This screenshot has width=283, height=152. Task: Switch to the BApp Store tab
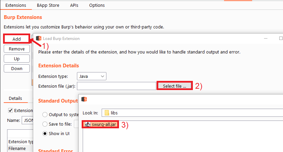pyautogui.click(x=47, y=5)
